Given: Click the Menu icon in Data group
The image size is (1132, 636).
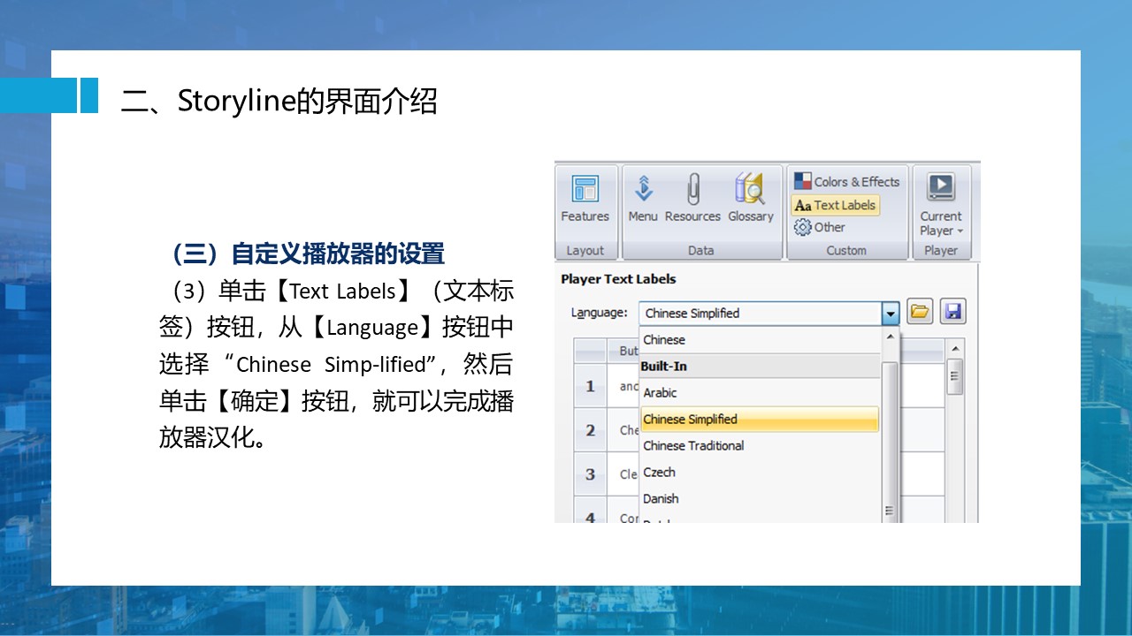Looking at the screenshot, I should 643,199.
